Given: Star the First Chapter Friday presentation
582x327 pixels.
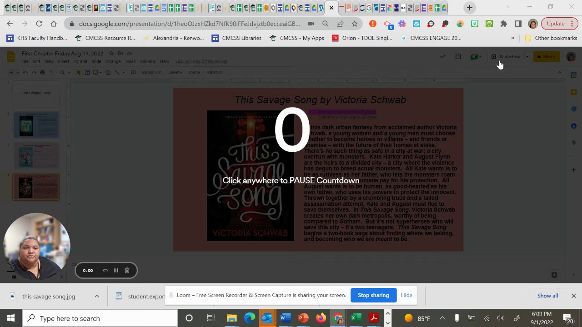Looking at the screenshot, I should pyautogui.click(x=111, y=54).
